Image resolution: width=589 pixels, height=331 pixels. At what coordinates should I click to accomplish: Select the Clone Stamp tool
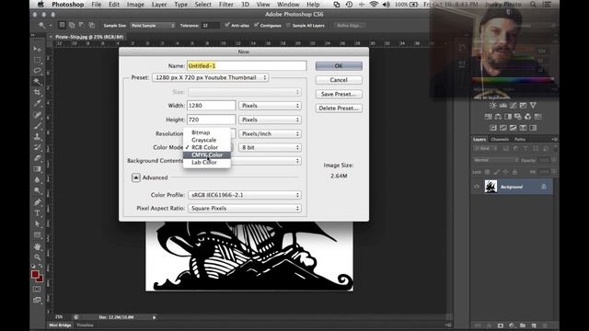(x=37, y=137)
